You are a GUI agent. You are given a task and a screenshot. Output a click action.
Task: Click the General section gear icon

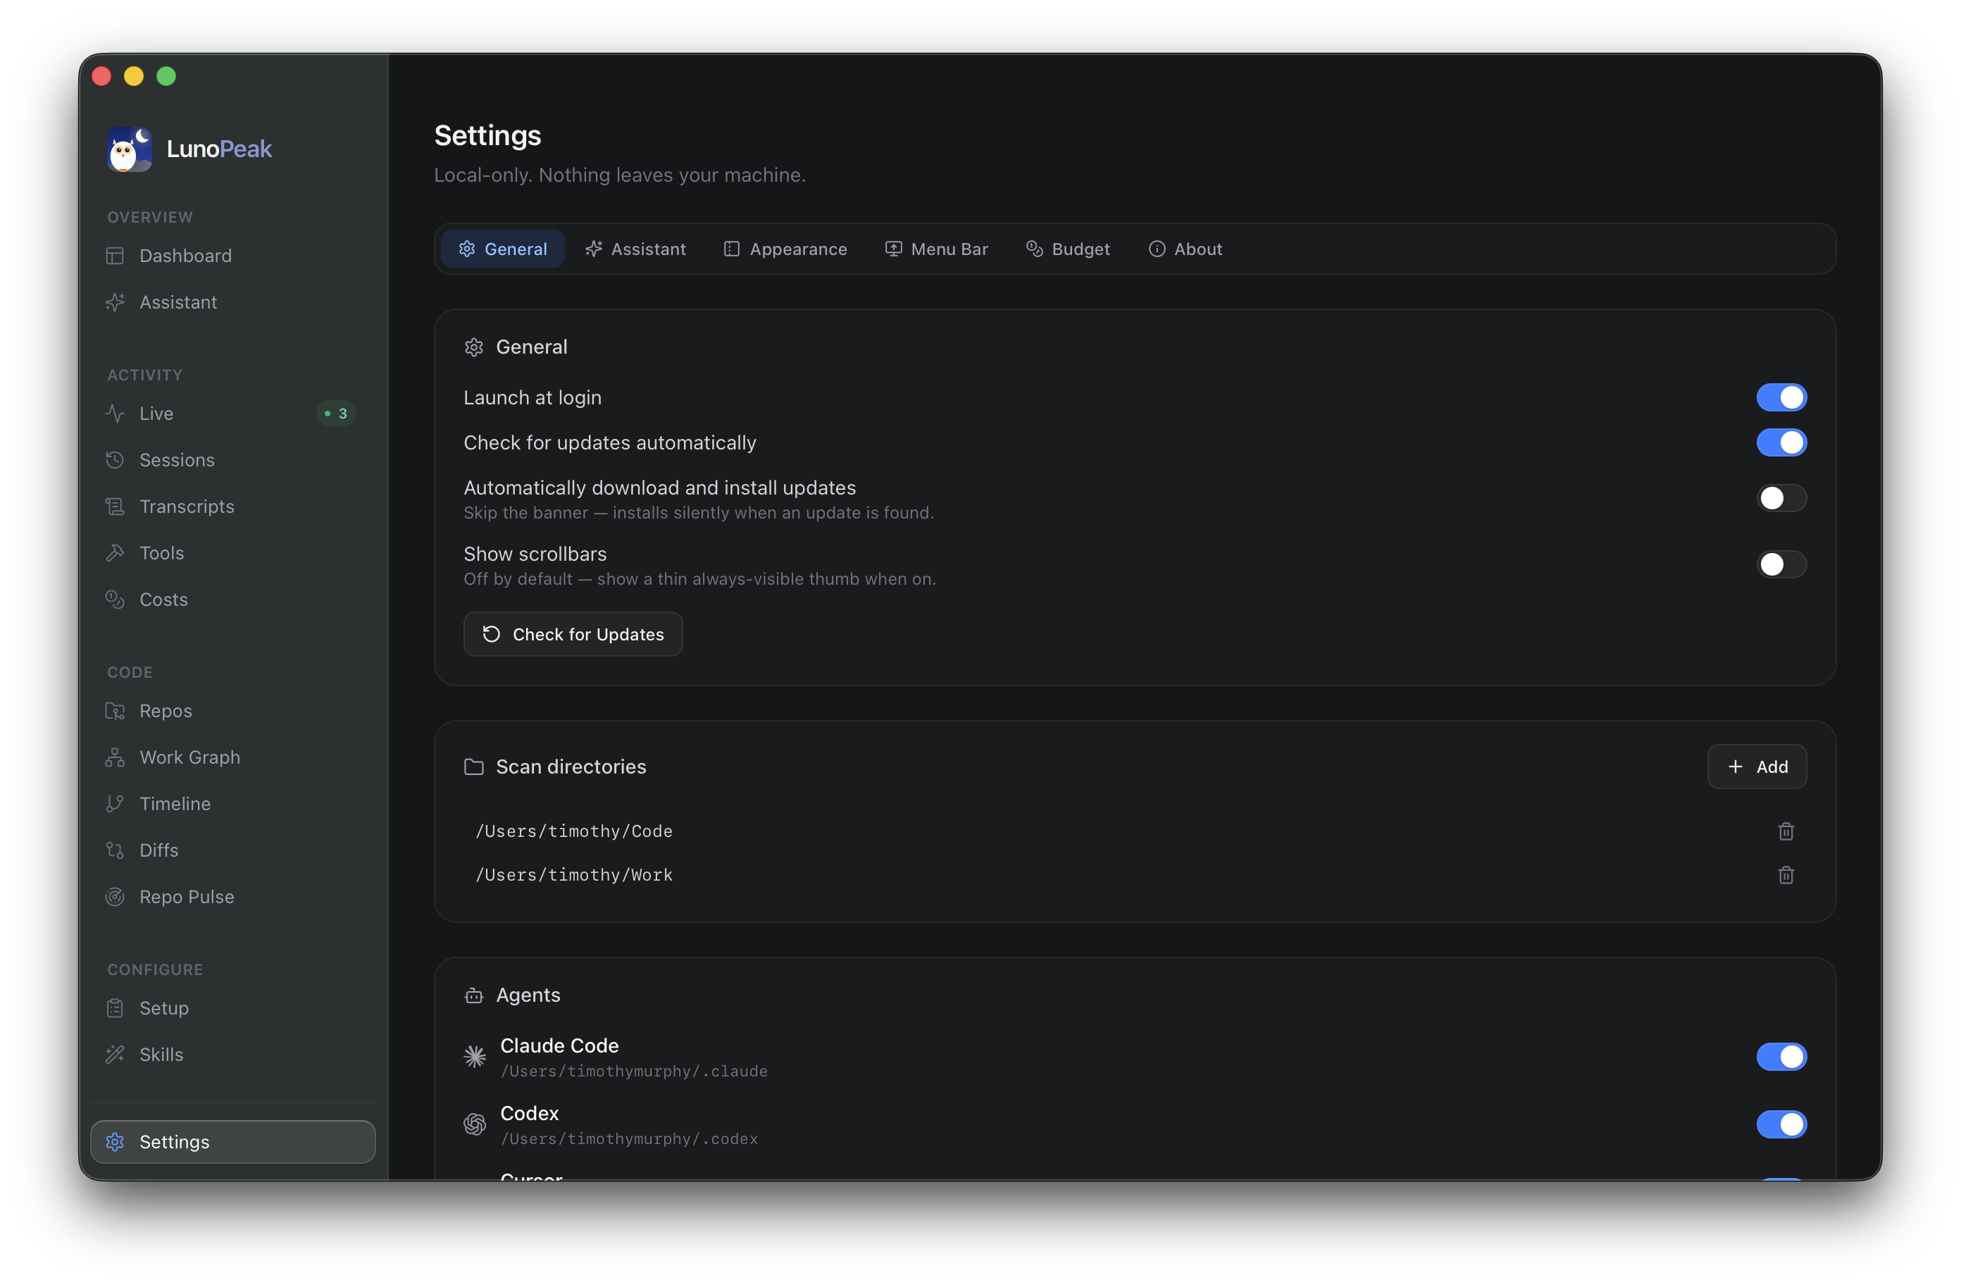coord(474,347)
